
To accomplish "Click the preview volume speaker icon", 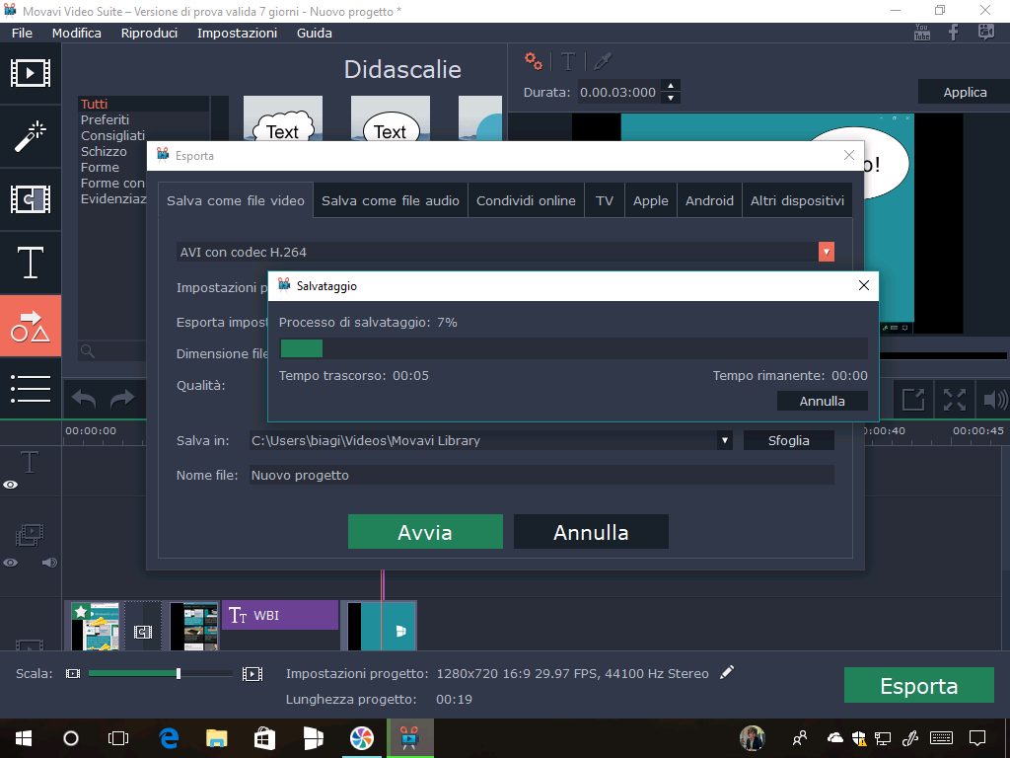I will tap(995, 400).
